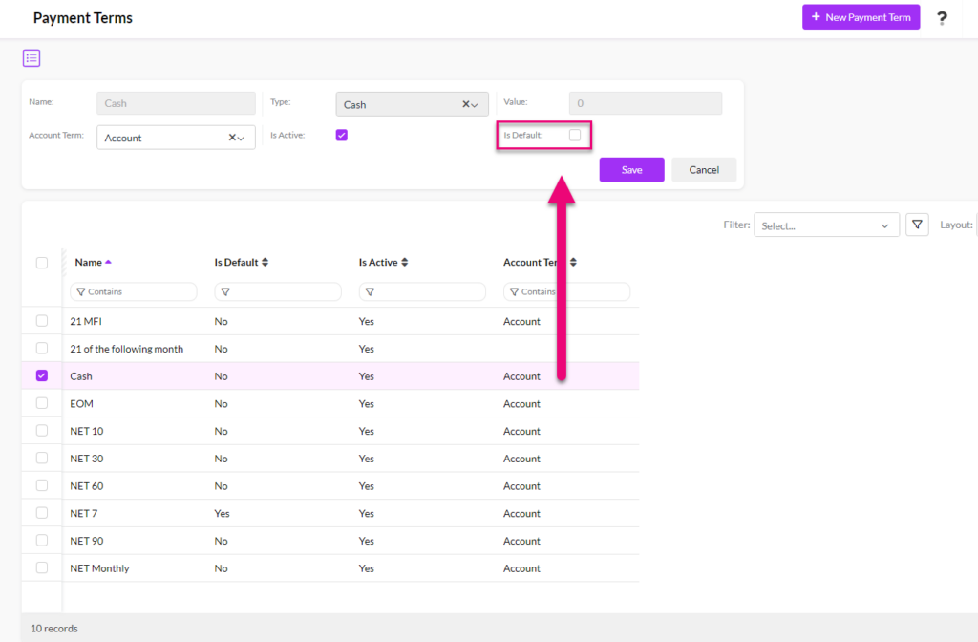Viewport: 978px width, 642px height.
Task: Uncheck the Cash row selection checkbox
Action: click(41, 375)
